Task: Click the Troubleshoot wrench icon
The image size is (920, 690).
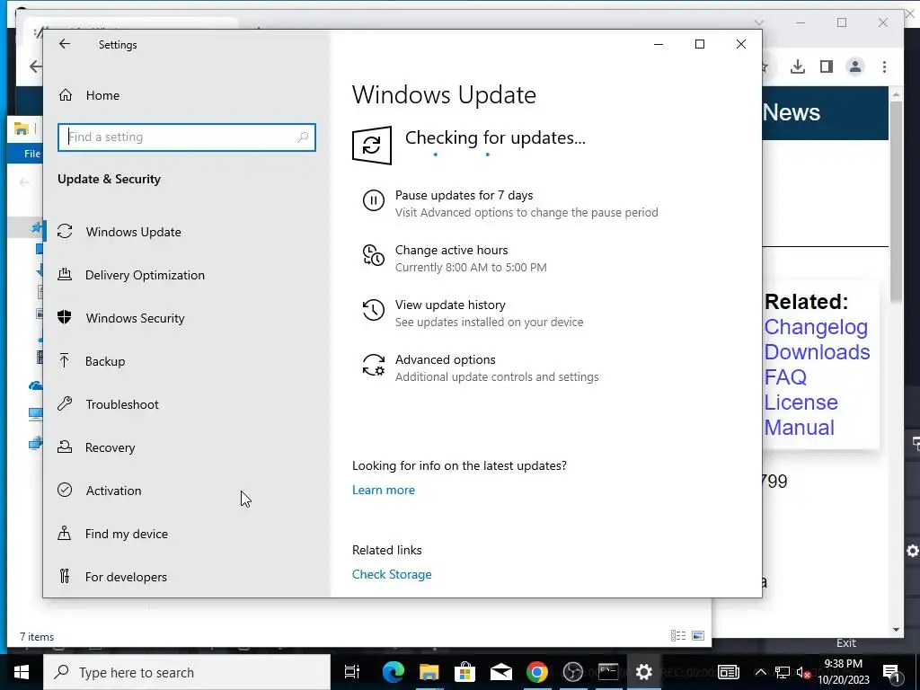Action: pos(65,403)
